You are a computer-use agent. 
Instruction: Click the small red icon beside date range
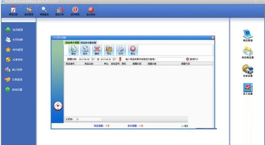[x=120, y=59]
